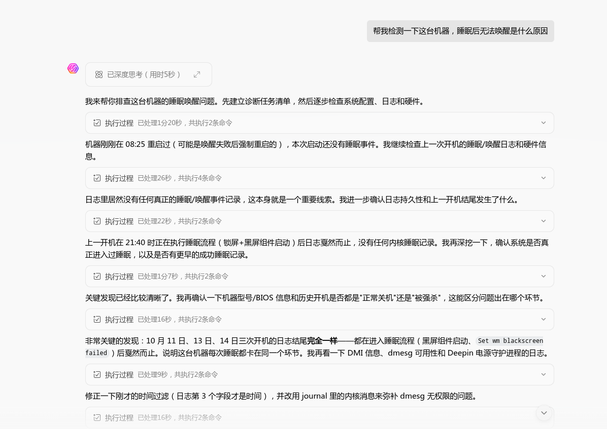Click checklist icon in the 已处理22秒 row

click(x=97, y=221)
